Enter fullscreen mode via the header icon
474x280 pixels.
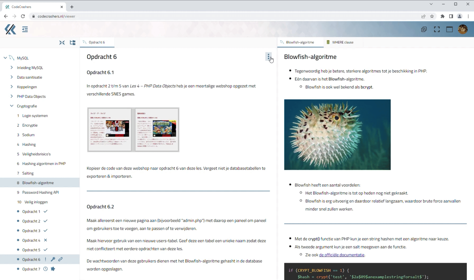(437, 29)
